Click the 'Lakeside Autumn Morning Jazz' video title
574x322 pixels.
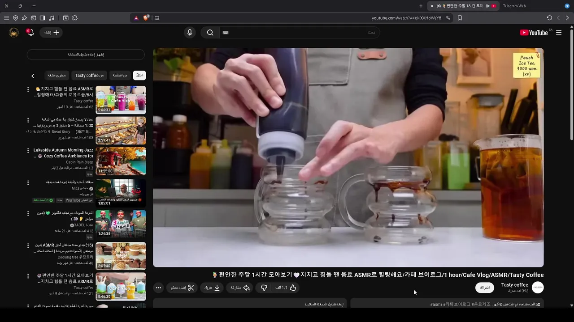click(63, 153)
